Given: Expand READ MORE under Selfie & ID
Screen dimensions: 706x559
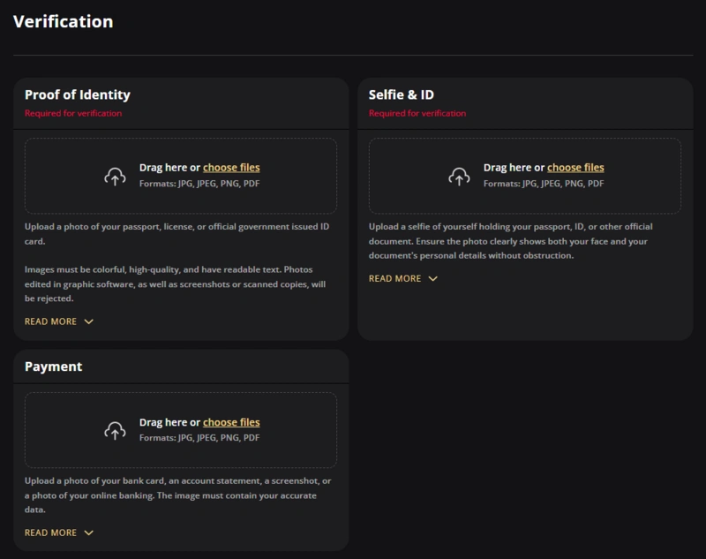Looking at the screenshot, I should pyautogui.click(x=395, y=278).
